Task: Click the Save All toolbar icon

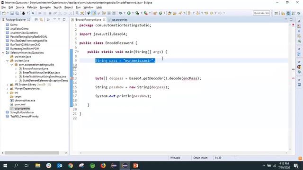Action: 17,13
